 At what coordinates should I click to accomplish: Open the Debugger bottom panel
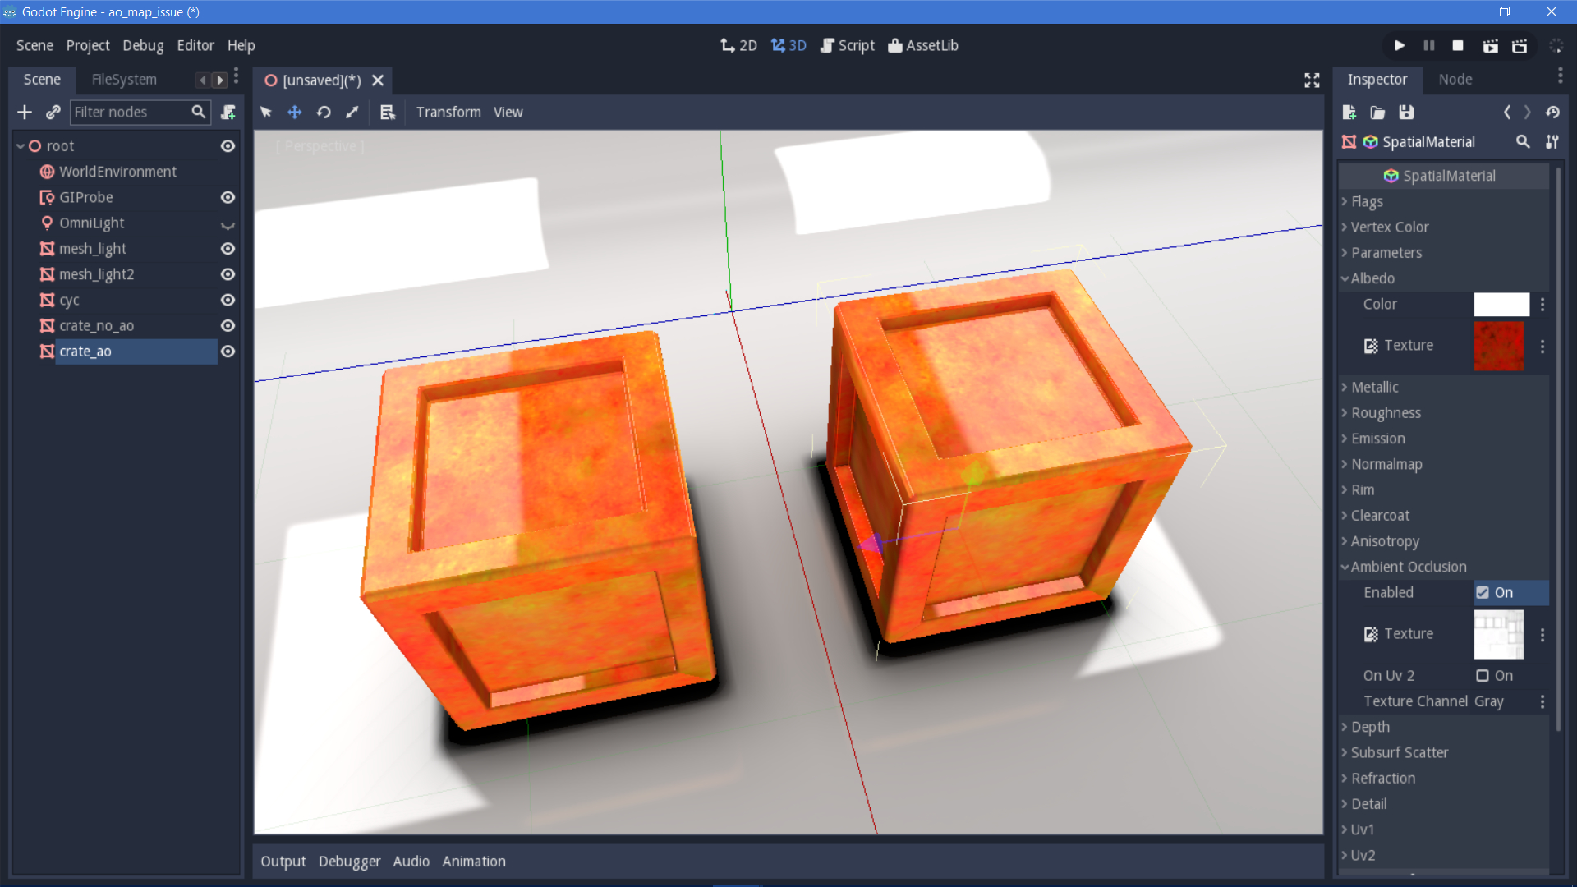349,861
